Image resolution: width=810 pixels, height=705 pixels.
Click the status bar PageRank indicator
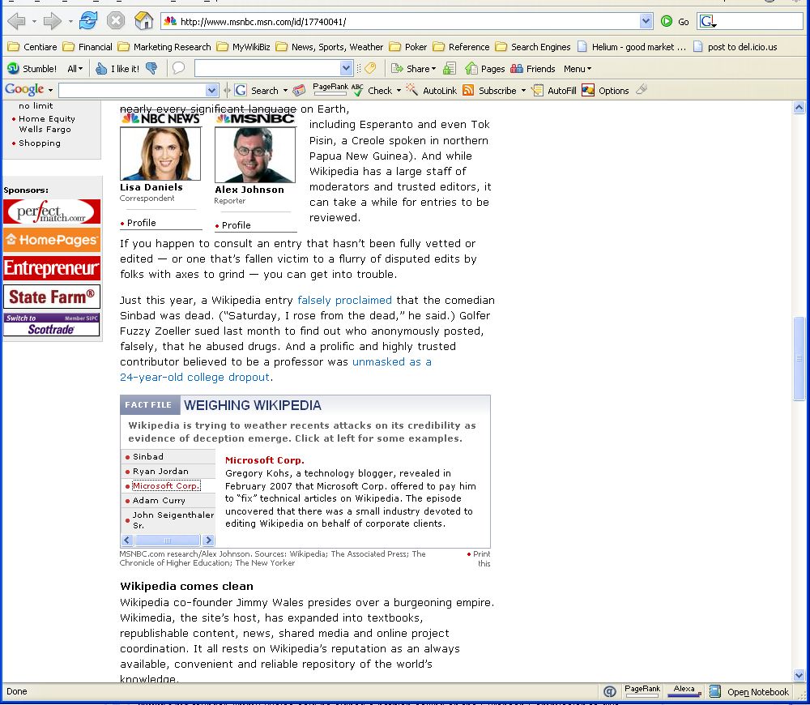tap(642, 690)
